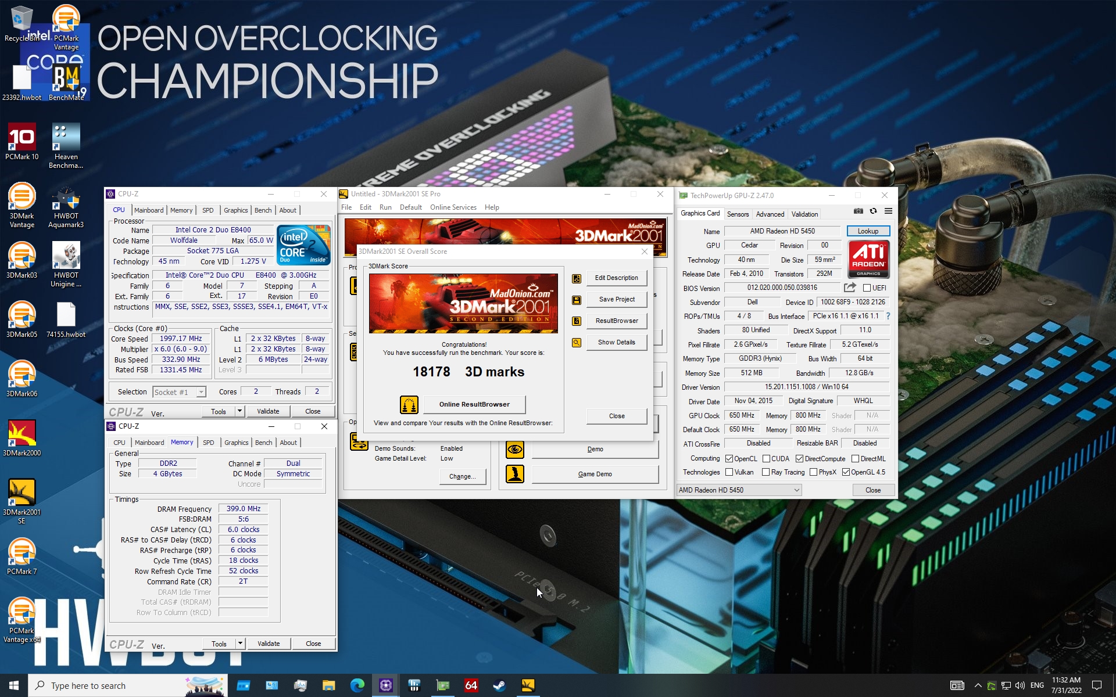Launch PCMark 7 desktop icon

click(22, 556)
